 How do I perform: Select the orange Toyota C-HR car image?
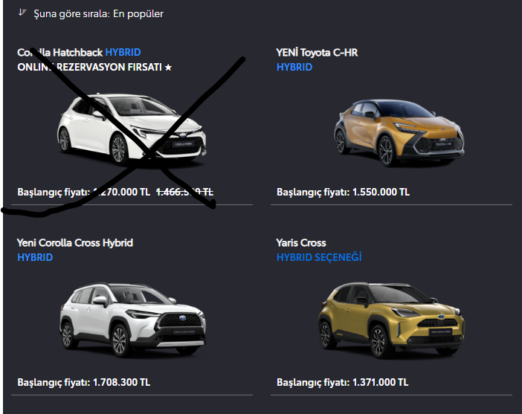click(399, 132)
